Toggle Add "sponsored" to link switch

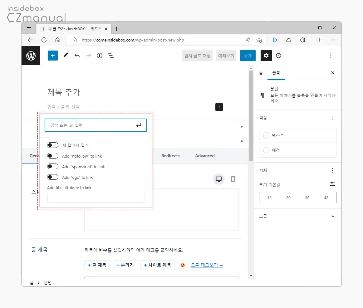(x=52, y=166)
